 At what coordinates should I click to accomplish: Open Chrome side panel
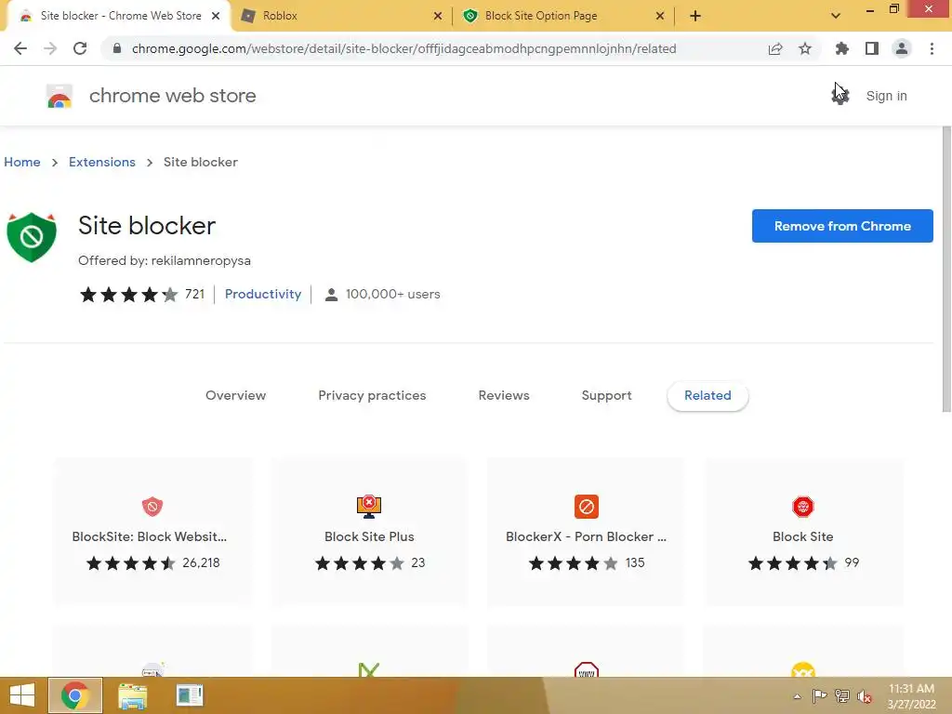coord(872,48)
